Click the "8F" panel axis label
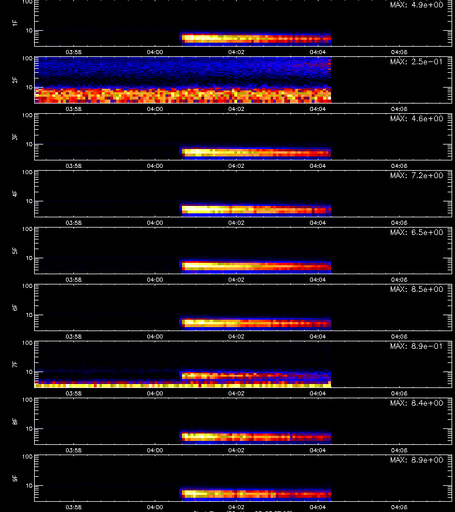455x512 pixels. (15, 421)
